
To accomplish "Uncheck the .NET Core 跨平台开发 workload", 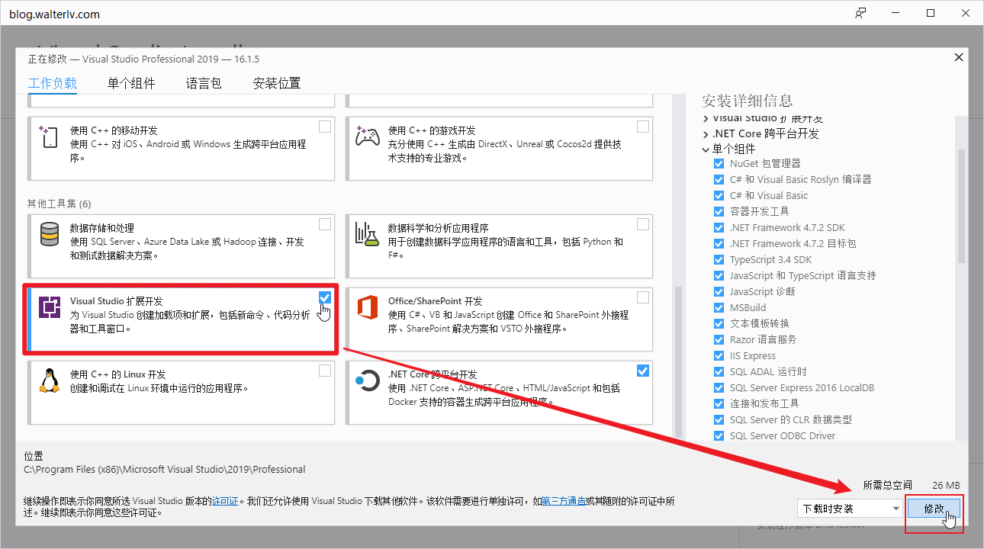I will tap(643, 371).
